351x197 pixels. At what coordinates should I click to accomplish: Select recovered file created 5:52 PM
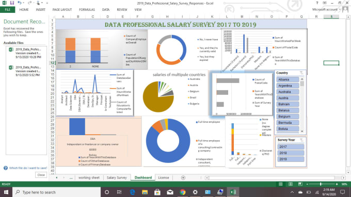tap(26, 71)
